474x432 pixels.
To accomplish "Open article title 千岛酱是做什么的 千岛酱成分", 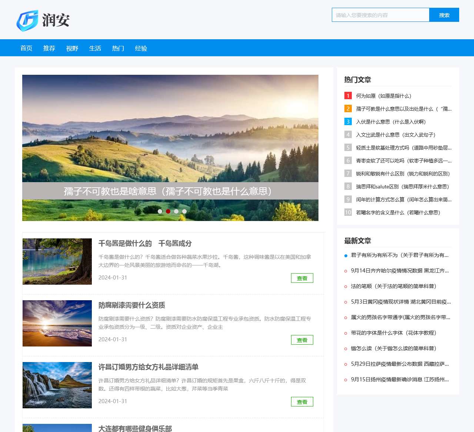I will point(145,243).
